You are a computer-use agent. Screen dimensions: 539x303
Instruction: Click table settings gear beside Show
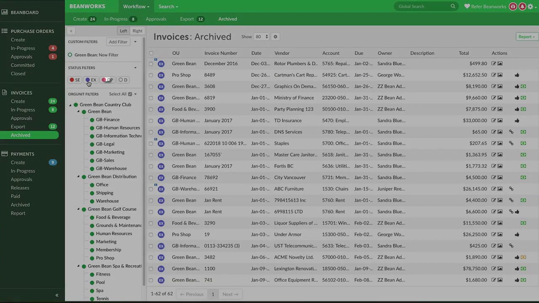(275, 37)
